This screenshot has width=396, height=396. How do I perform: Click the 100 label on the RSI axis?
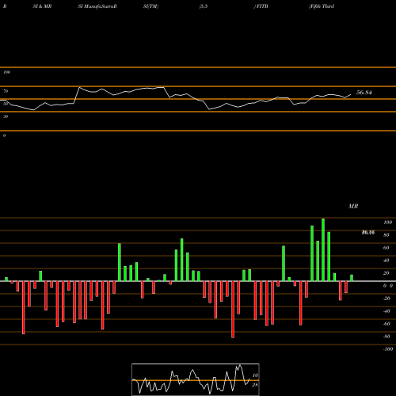6,72
